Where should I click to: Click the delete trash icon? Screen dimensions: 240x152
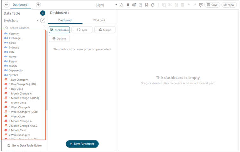click(x=183, y=5)
